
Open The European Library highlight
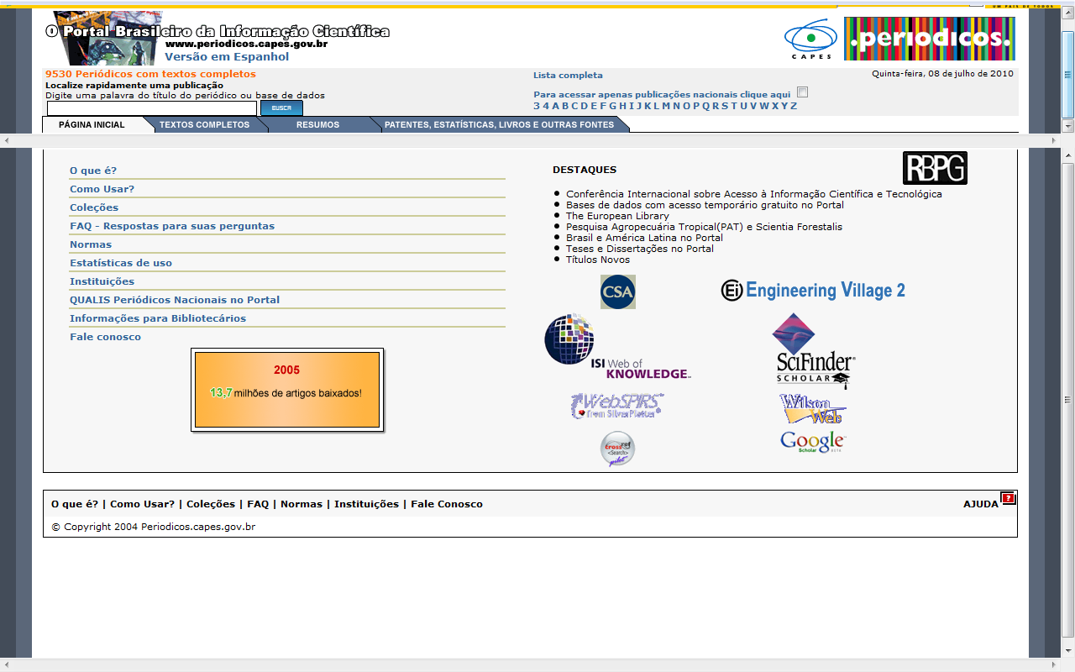[617, 216]
